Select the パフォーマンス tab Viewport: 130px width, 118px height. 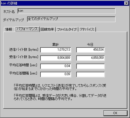[27, 29]
